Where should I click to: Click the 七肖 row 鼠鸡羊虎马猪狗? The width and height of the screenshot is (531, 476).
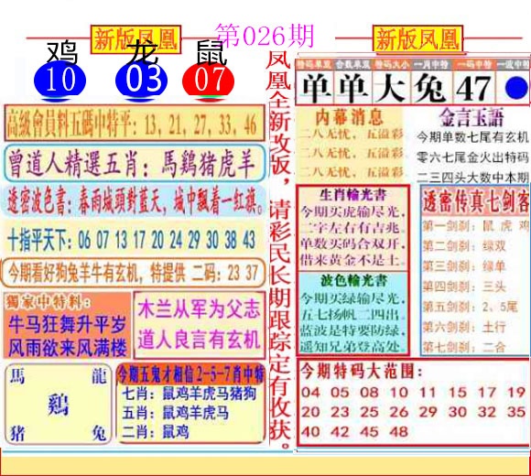pos(189,394)
